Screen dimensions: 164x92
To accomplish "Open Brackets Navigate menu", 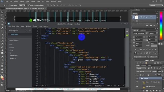I will coord(28,26).
